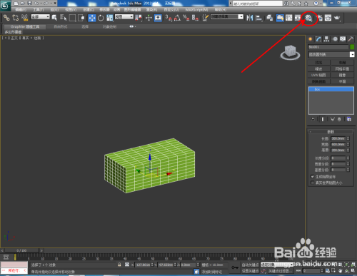Open the quick access toolbar customize arrow
The width and height of the screenshot is (357, 276).
click(x=55, y=3)
